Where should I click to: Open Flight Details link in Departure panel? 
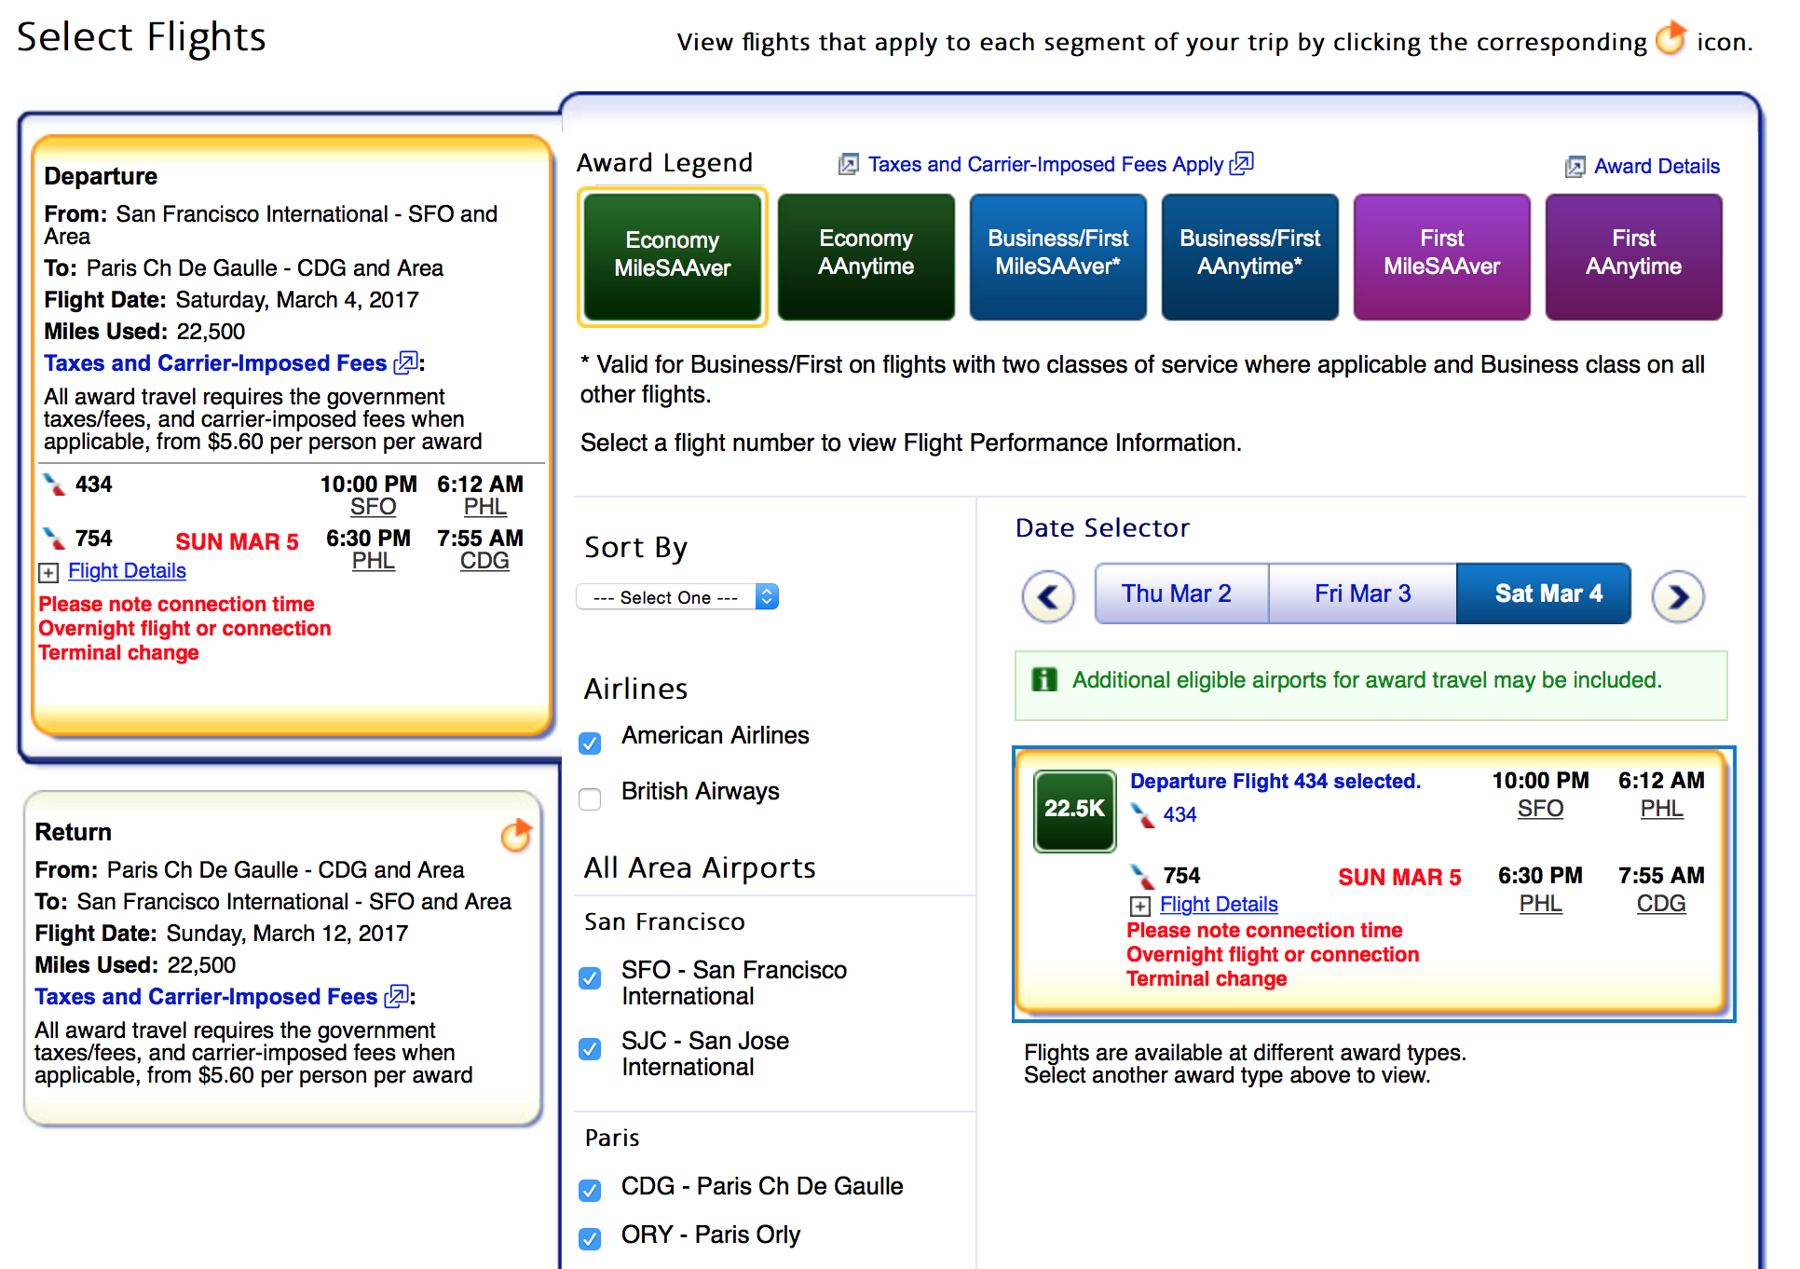pyautogui.click(x=127, y=571)
